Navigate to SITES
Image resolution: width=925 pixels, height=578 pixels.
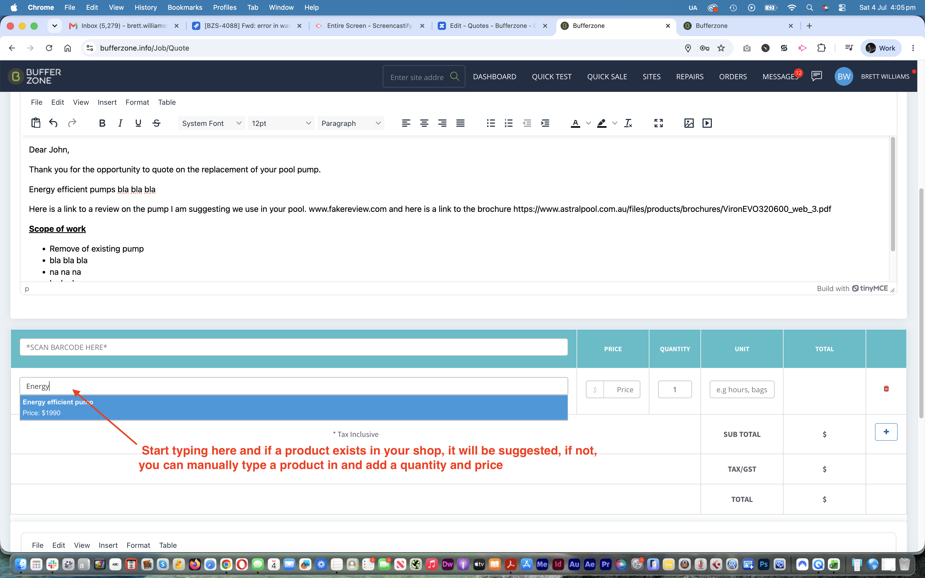click(x=651, y=76)
